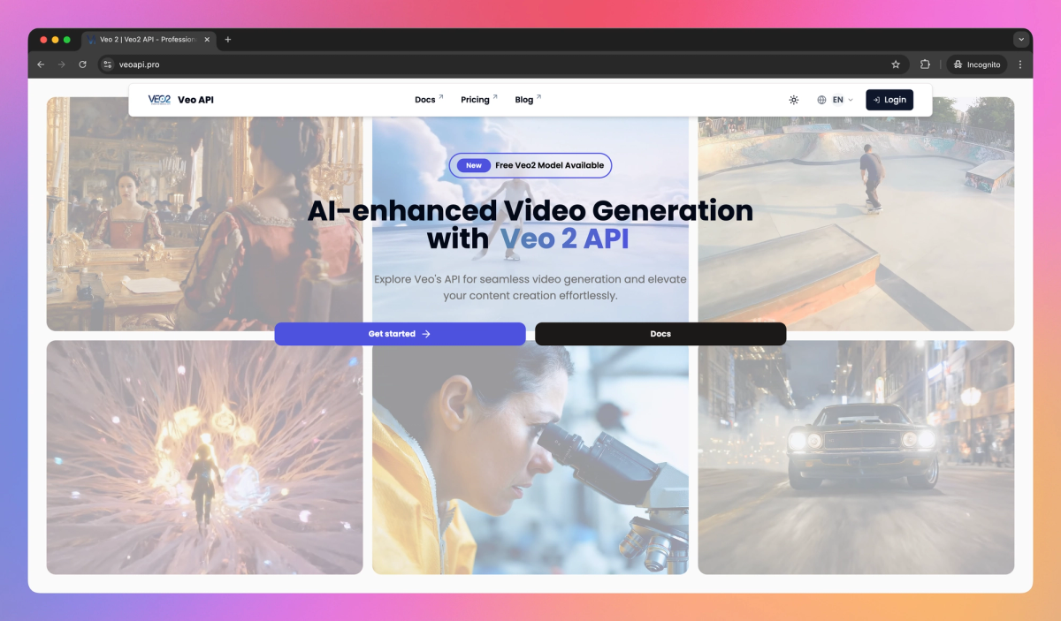Viewport: 1061px width, 621px height.
Task: Click the Login button
Action: (x=889, y=100)
